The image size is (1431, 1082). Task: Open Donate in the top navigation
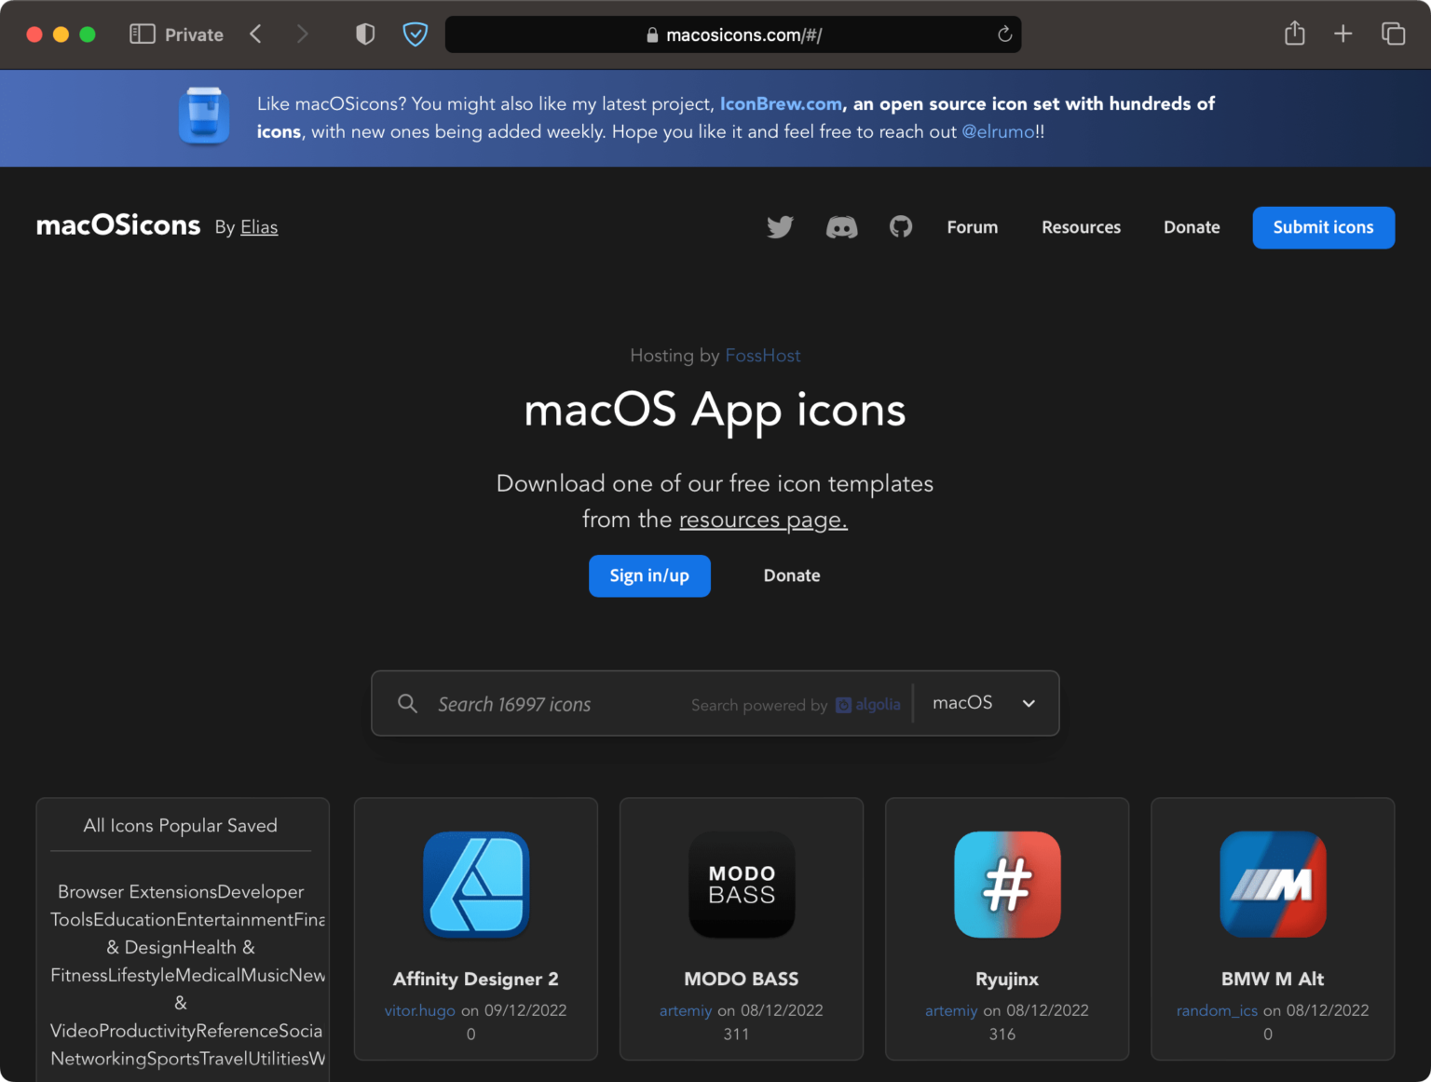click(x=1192, y=227)
